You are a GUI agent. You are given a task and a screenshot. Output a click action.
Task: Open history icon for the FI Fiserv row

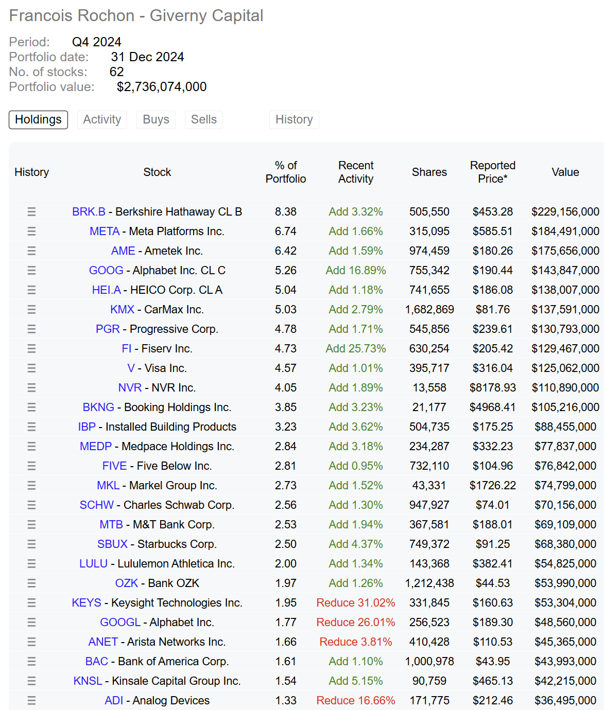(x=31, y=348)
